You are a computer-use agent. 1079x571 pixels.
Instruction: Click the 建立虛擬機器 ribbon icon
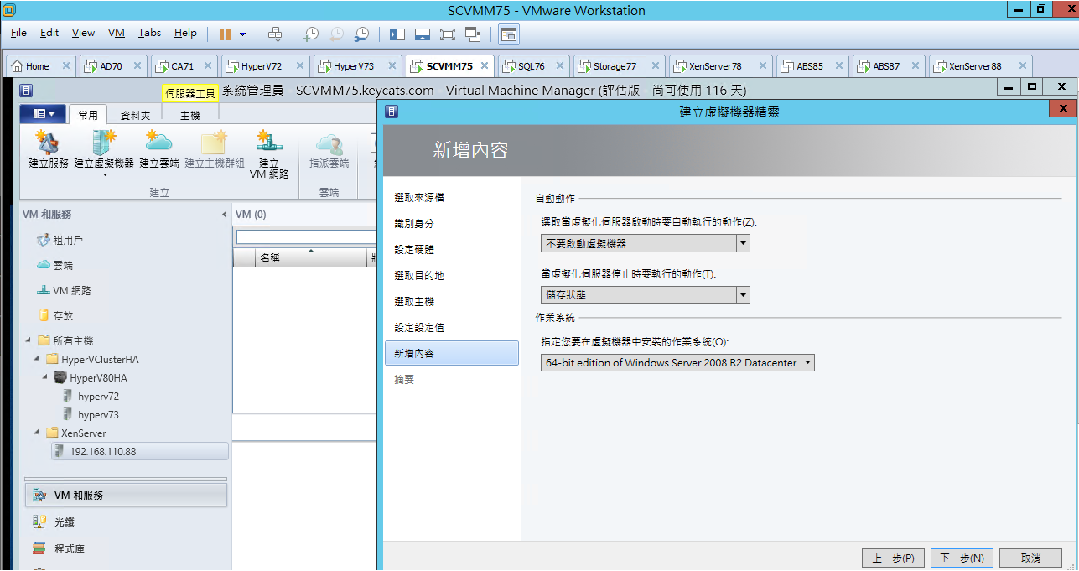point(104,149)
